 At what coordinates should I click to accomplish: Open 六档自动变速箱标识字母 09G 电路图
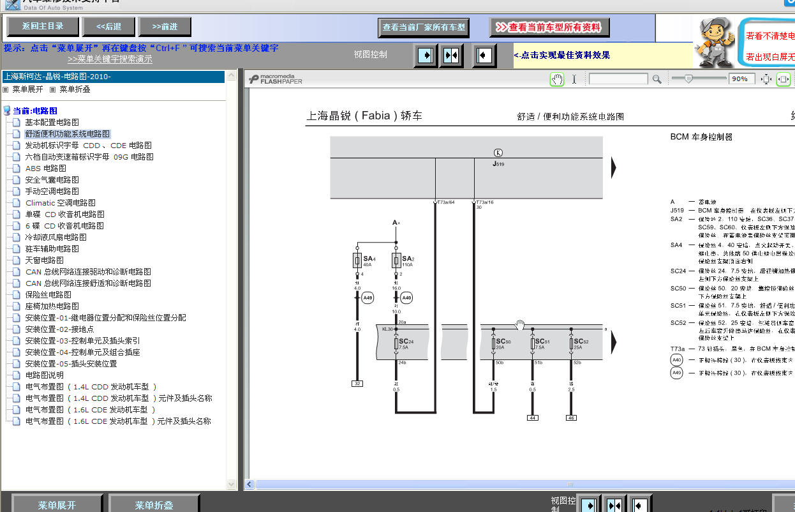[89, 157]
